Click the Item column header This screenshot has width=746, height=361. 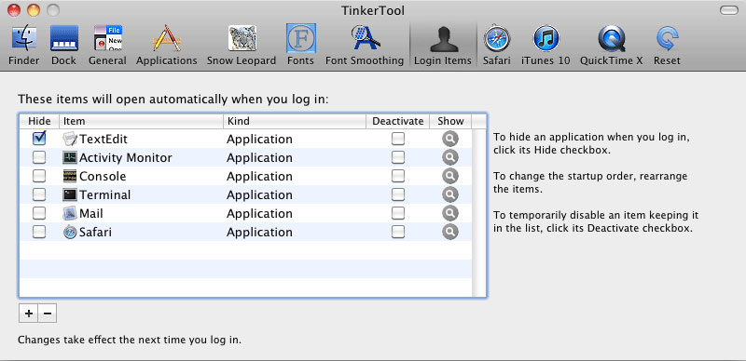pyautogui.click(x=141, y=121)
